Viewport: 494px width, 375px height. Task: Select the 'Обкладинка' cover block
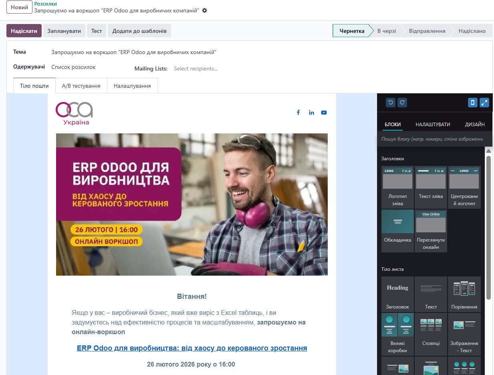click(397, 230)
